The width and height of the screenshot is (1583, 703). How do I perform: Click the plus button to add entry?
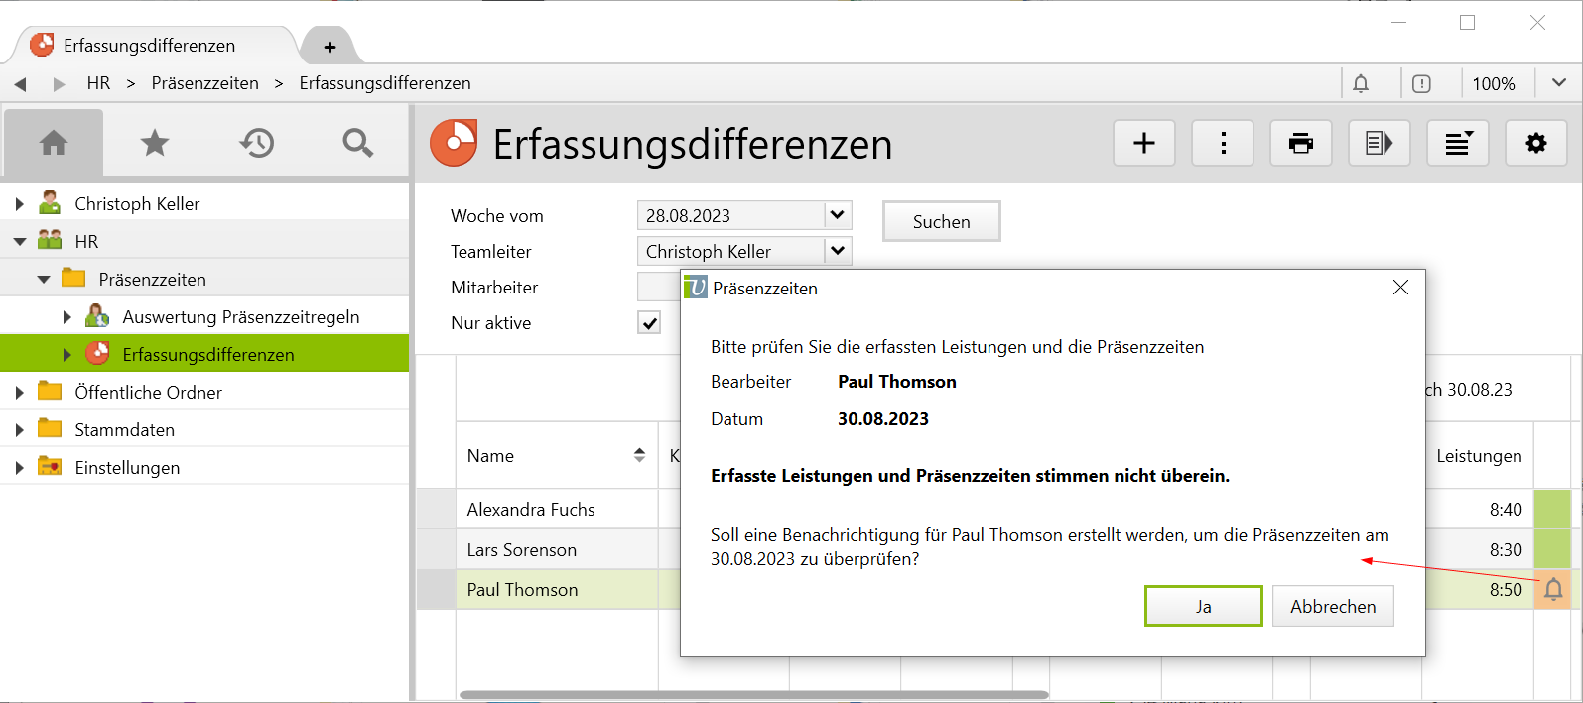coord(1144,144)
